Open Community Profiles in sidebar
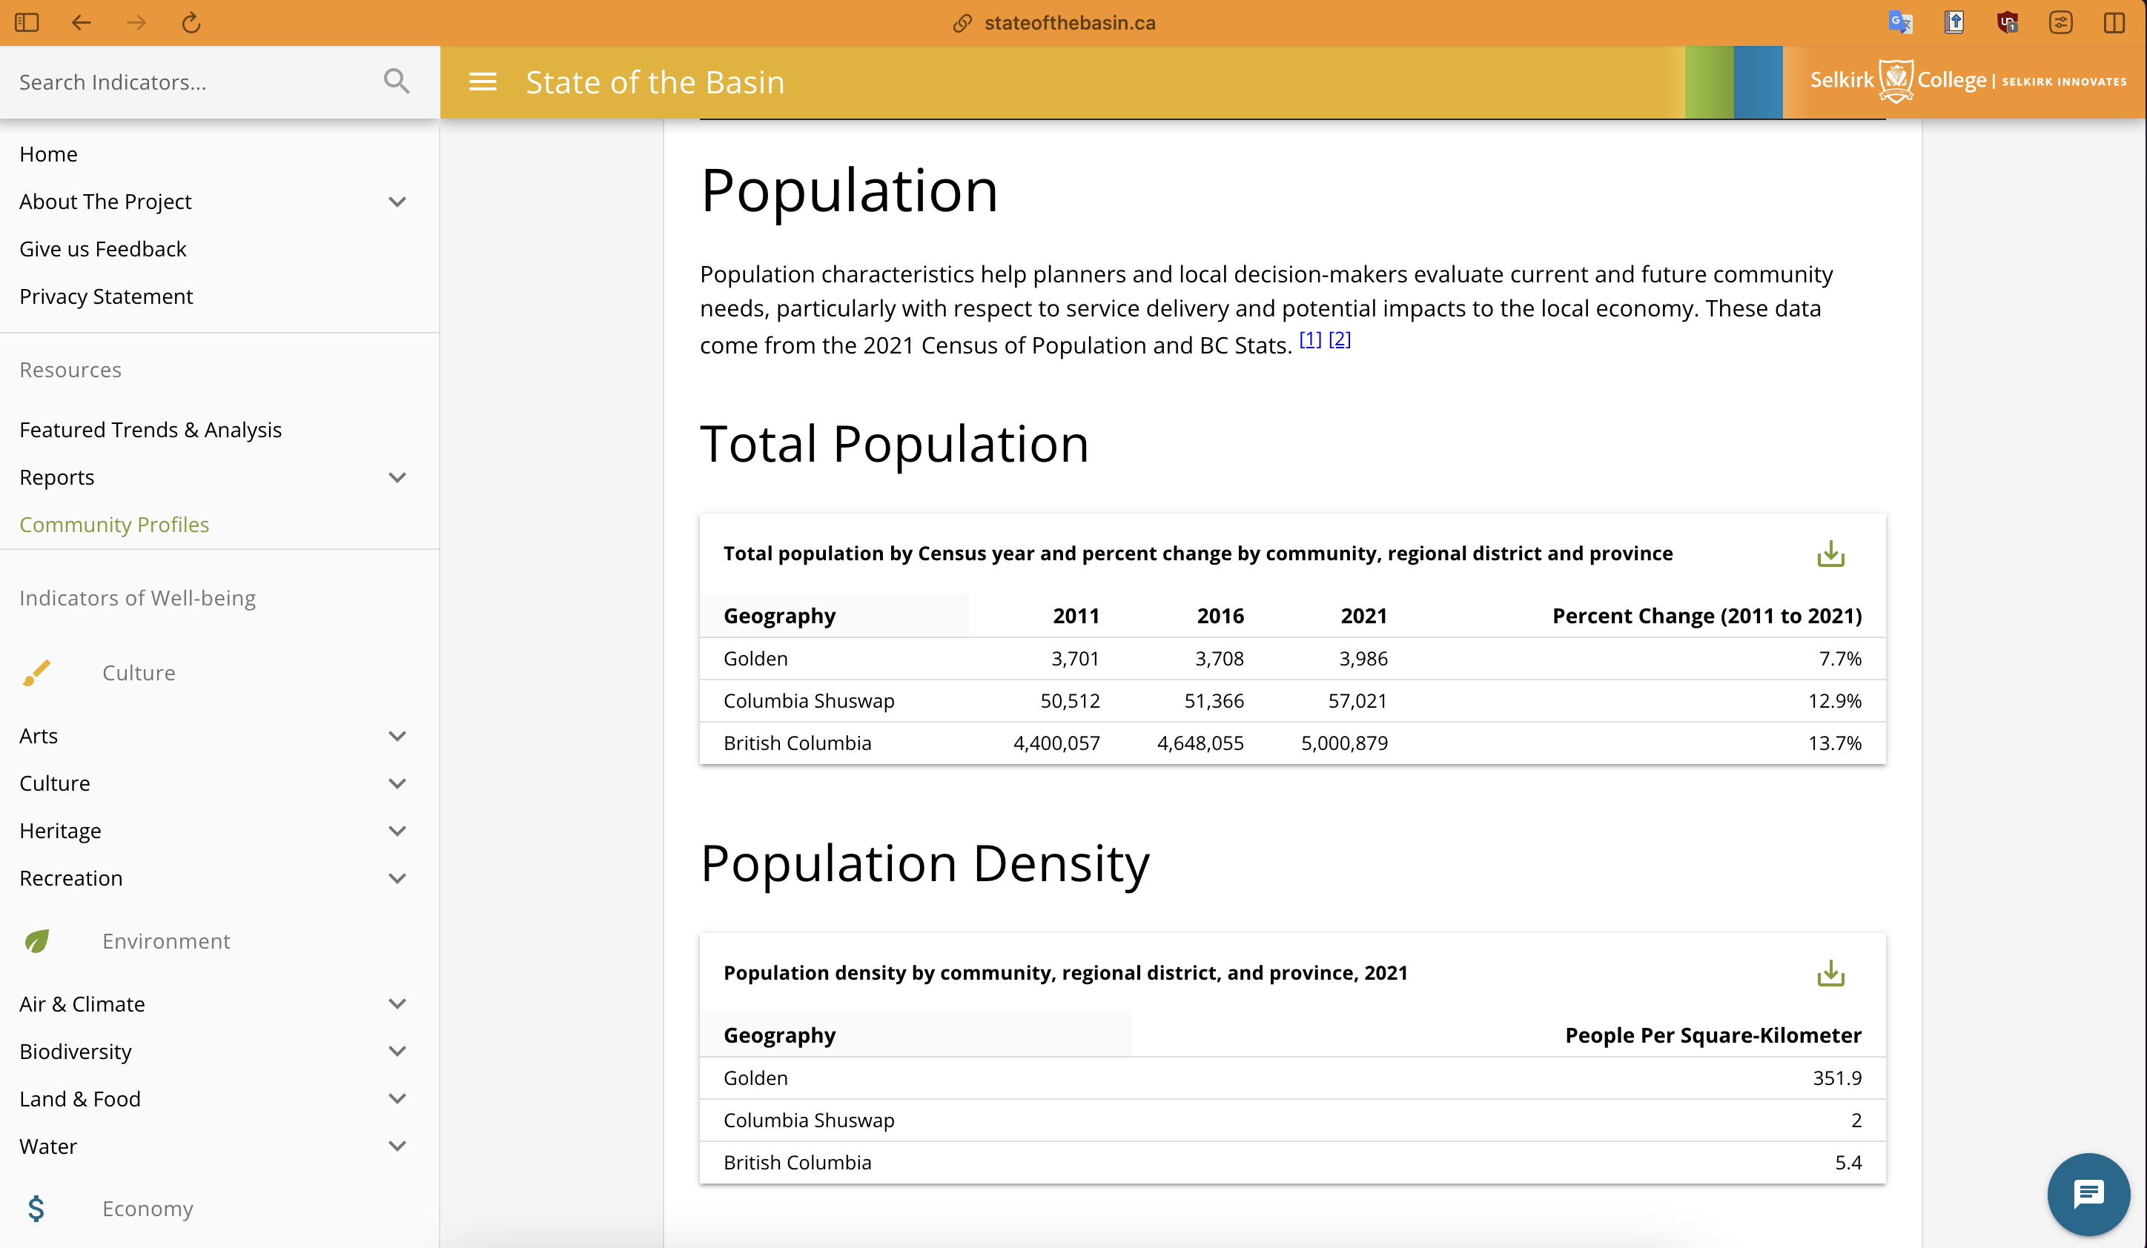This screenshot has width=2147, height=1248. tap(114, 525)
